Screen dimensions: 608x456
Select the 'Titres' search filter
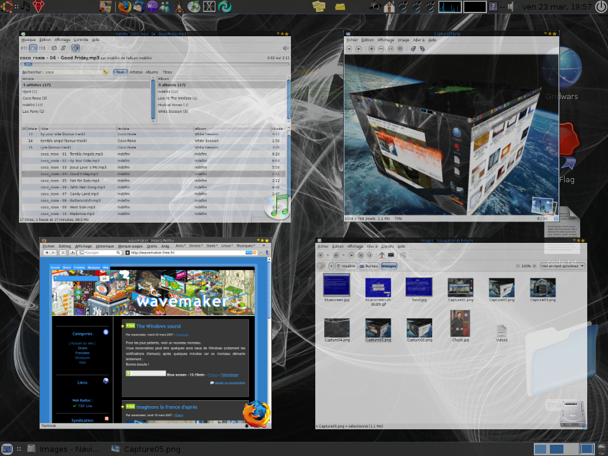coord(167,72)
